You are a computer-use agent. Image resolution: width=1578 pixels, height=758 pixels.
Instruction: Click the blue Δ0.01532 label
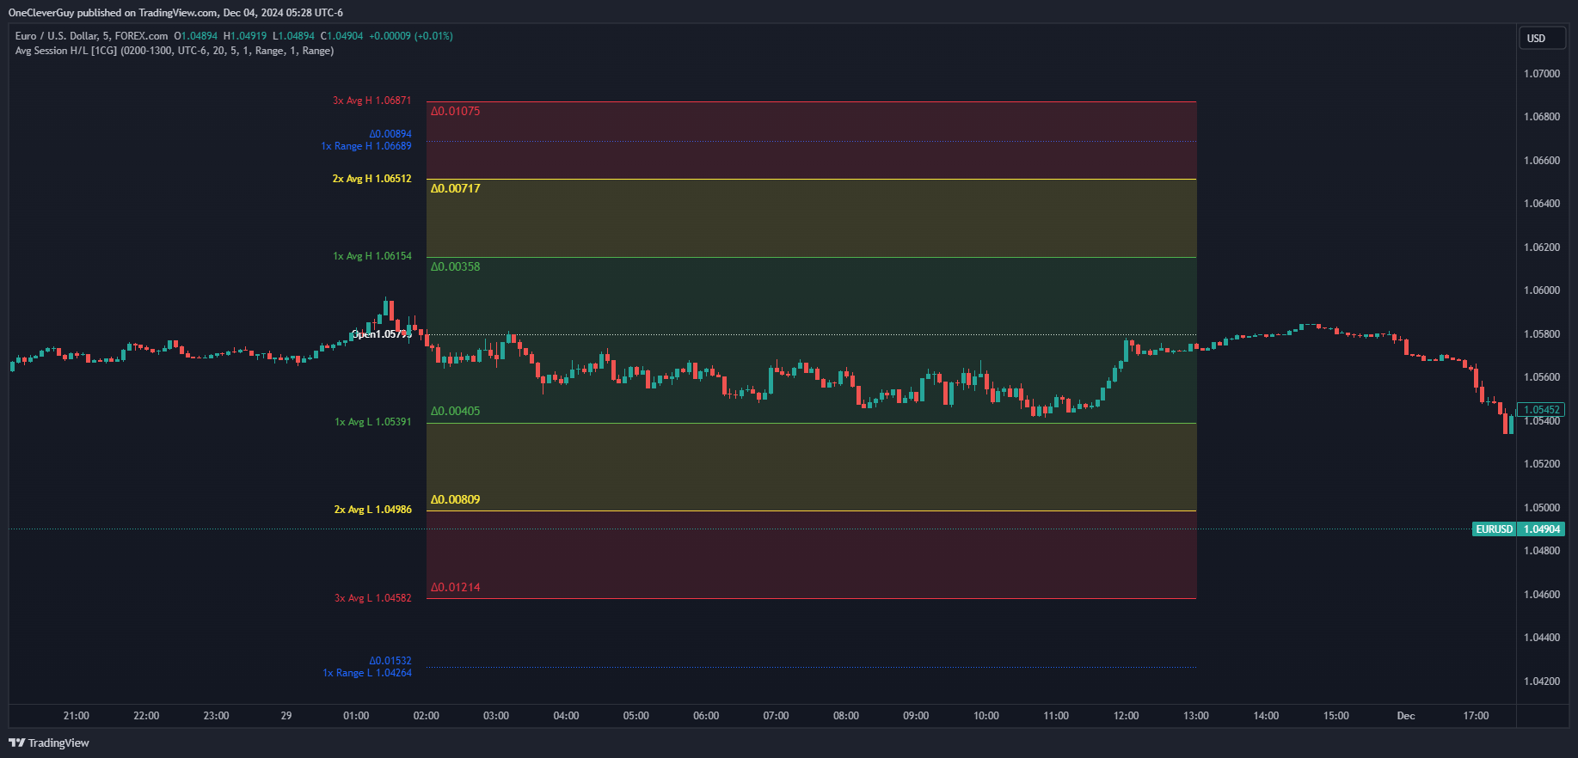[390, 661]
